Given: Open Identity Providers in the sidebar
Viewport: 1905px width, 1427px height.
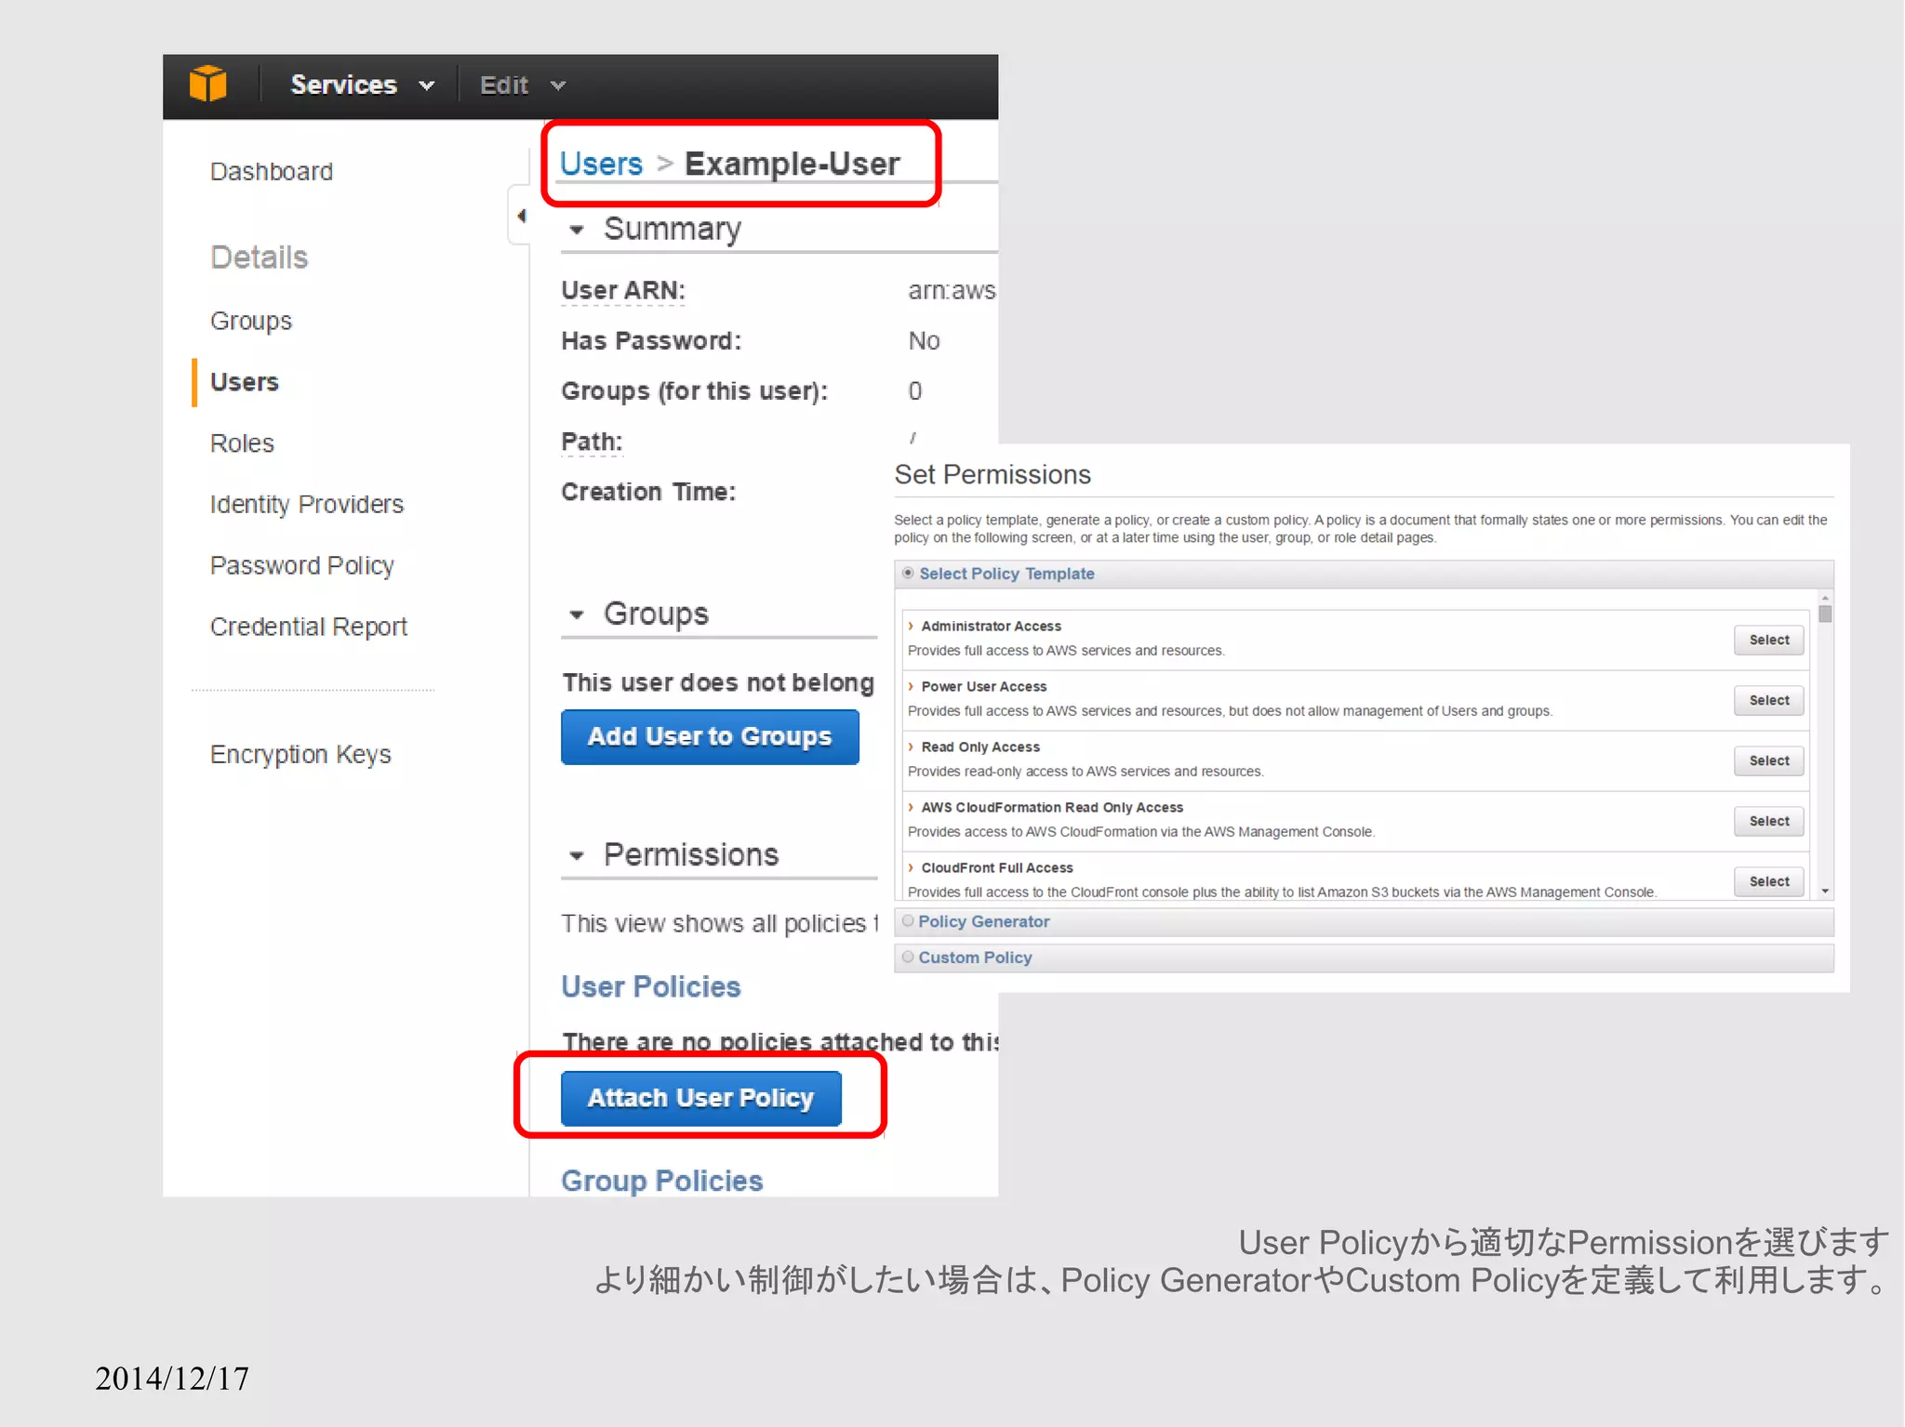Looking at the screenshot, I should 306,505.
